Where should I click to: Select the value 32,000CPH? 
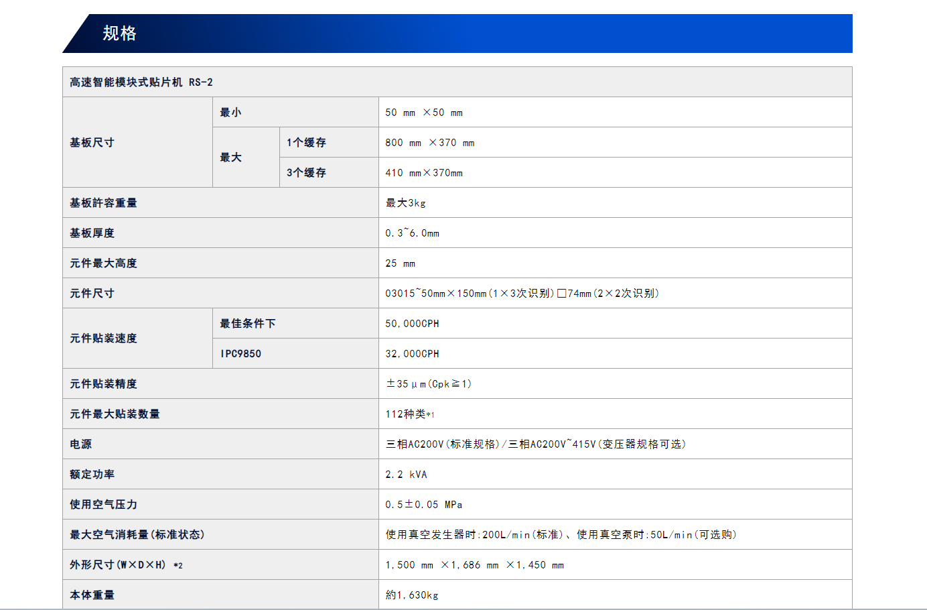click(413, 354)
